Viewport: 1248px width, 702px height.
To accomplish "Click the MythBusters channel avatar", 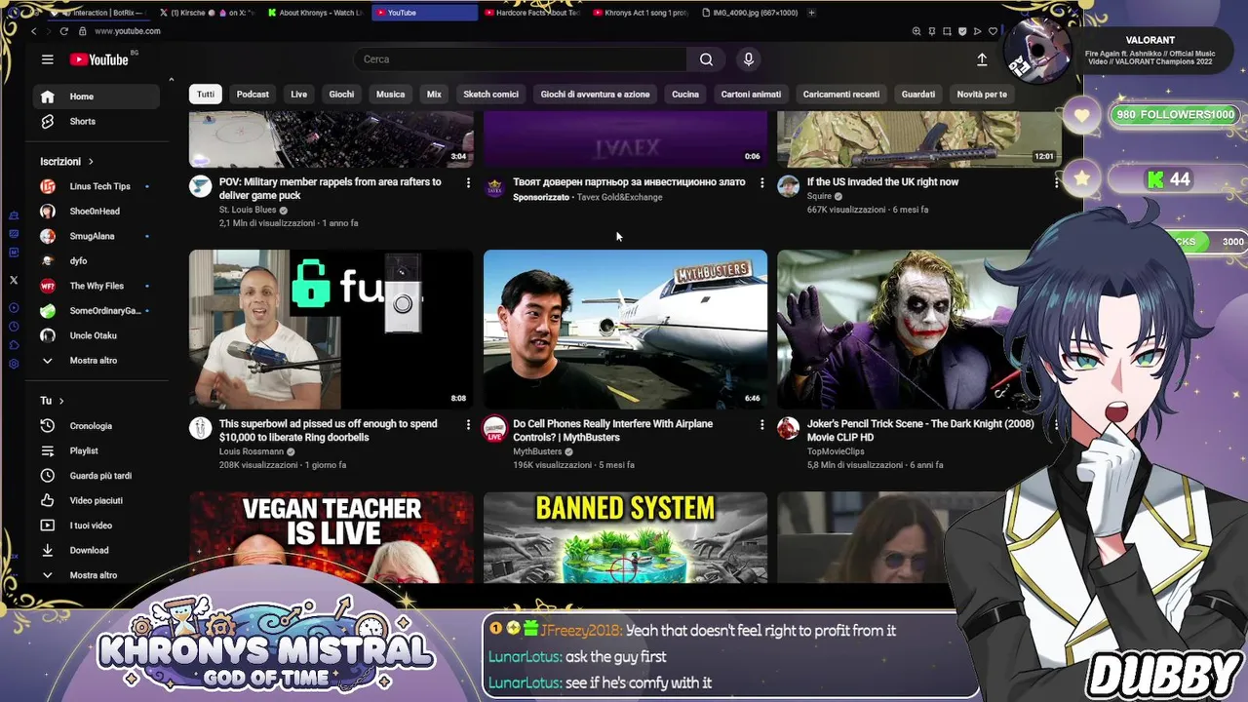I will tap(494, 428).
